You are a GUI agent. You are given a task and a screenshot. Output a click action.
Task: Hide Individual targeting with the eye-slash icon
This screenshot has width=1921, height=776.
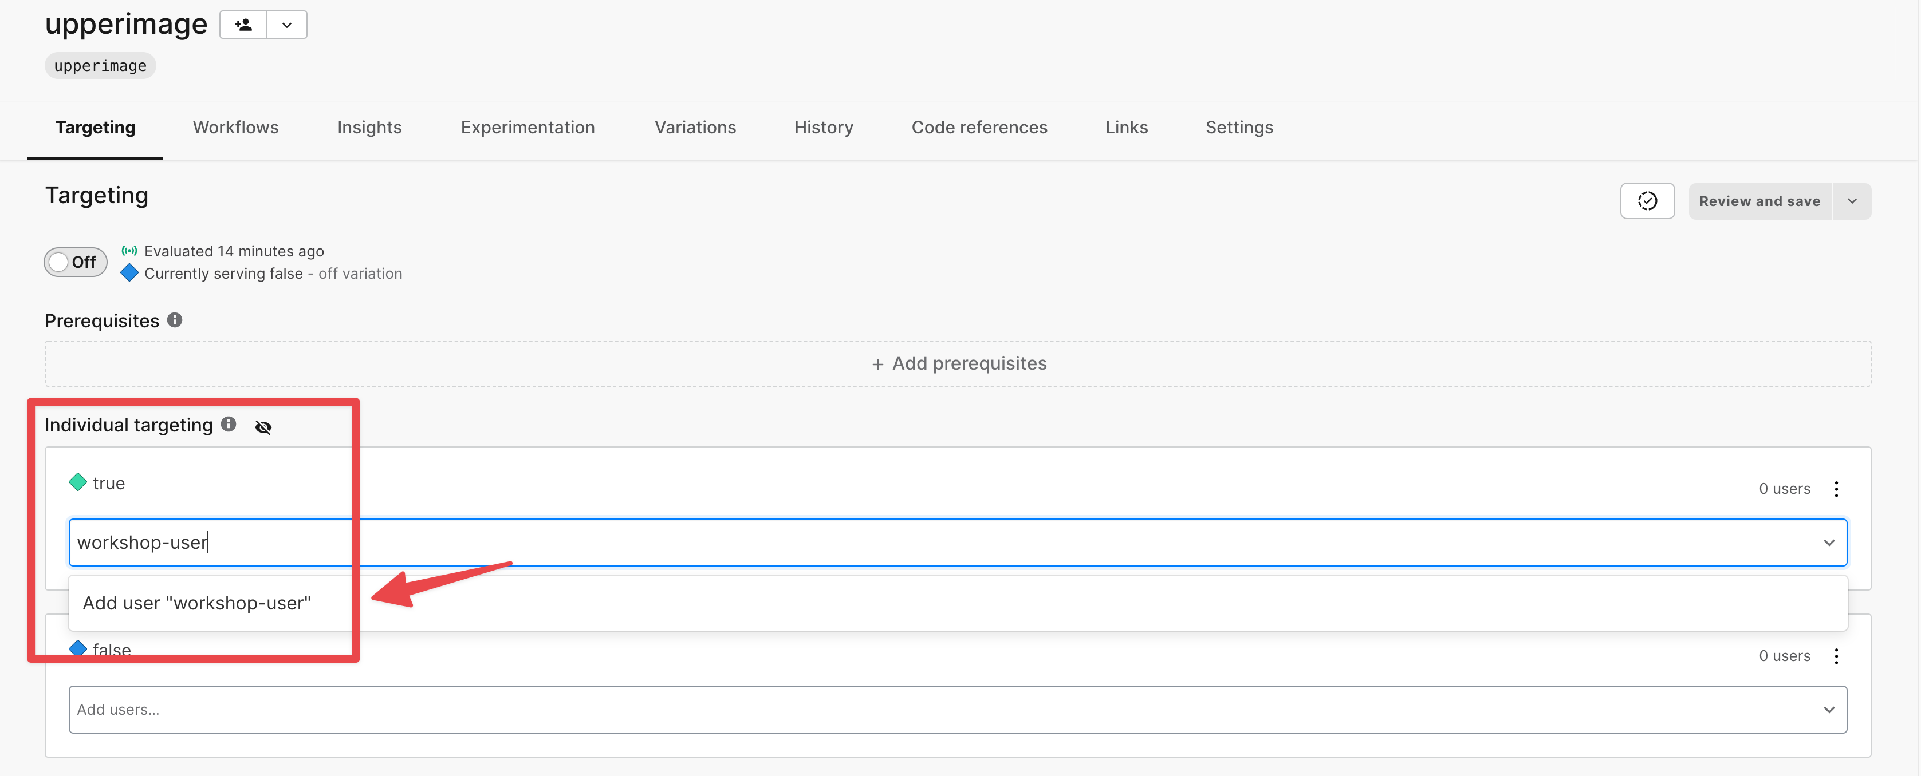(x=263, y=427)
